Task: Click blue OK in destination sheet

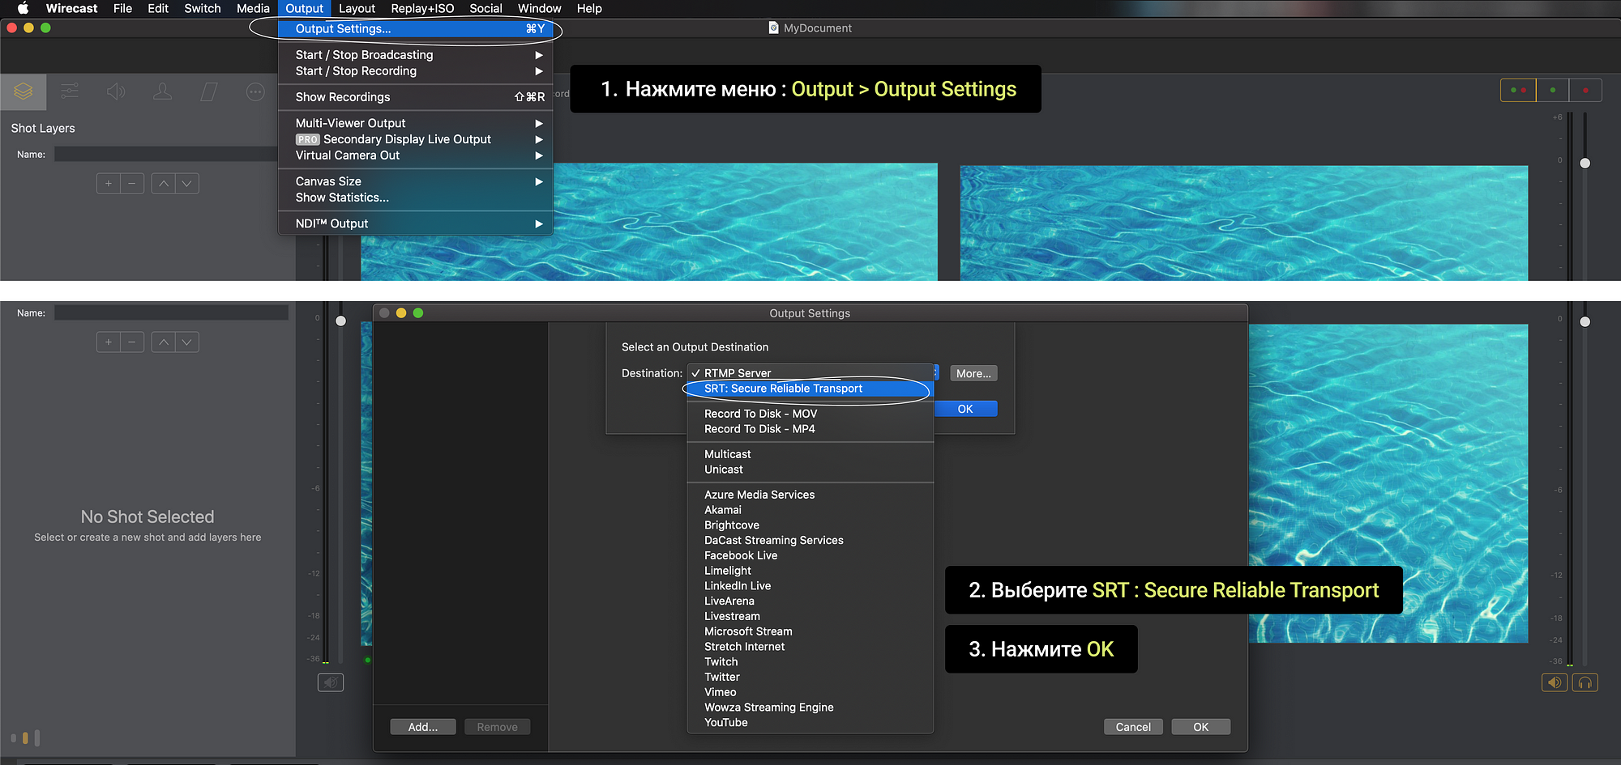Action: (965, 409)
